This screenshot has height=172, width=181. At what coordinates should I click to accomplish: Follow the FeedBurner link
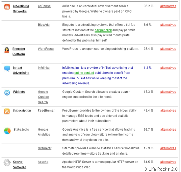click(x=46, y=111)
